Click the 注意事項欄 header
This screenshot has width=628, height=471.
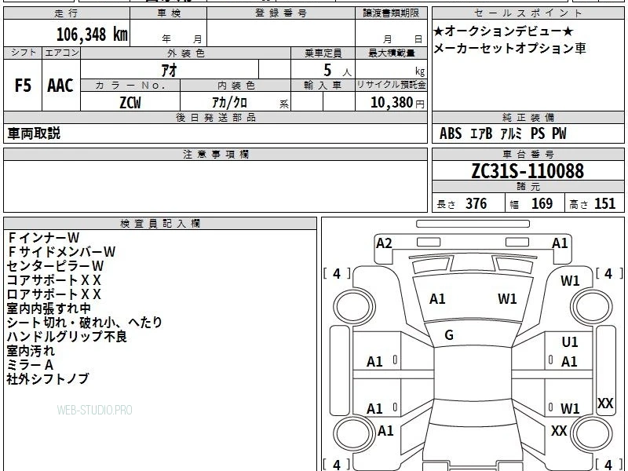point(215,155)
